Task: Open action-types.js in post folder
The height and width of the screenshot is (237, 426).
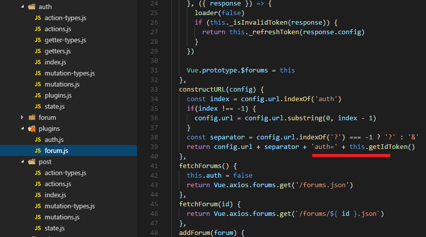Action: coord(65,173)
